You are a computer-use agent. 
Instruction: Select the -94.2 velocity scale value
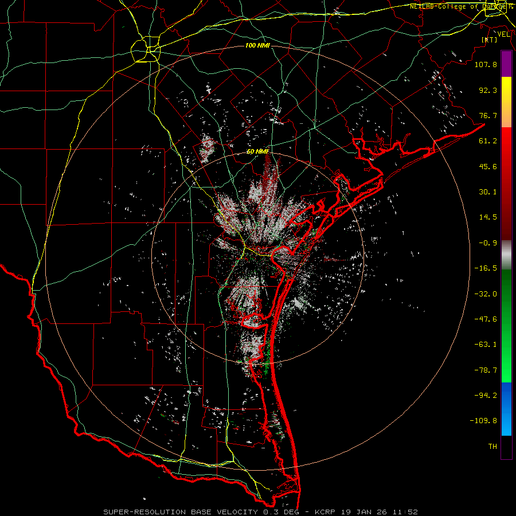pos(486,396)
